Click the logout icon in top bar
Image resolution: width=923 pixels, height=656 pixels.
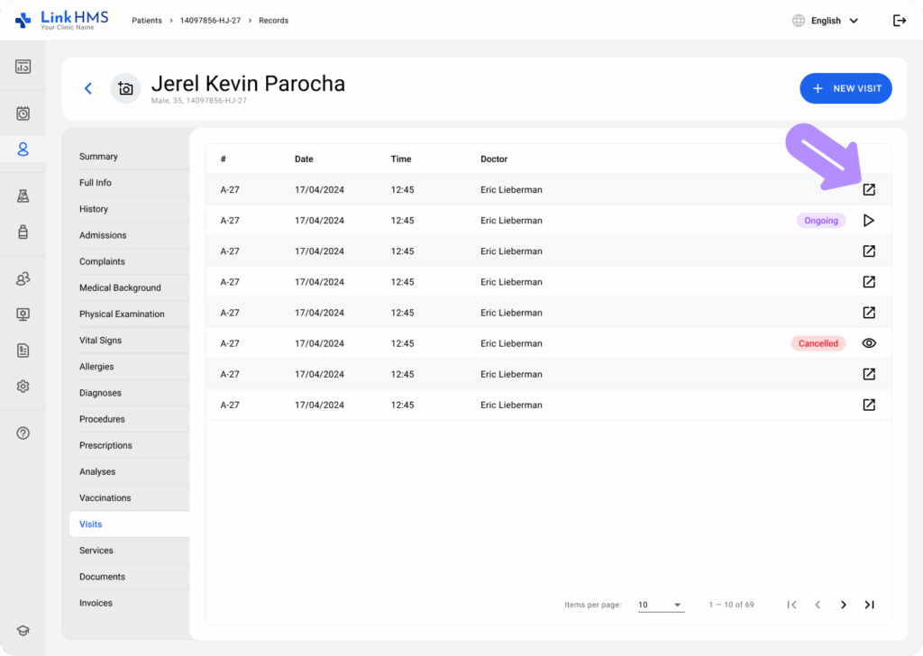coord(899,21)
